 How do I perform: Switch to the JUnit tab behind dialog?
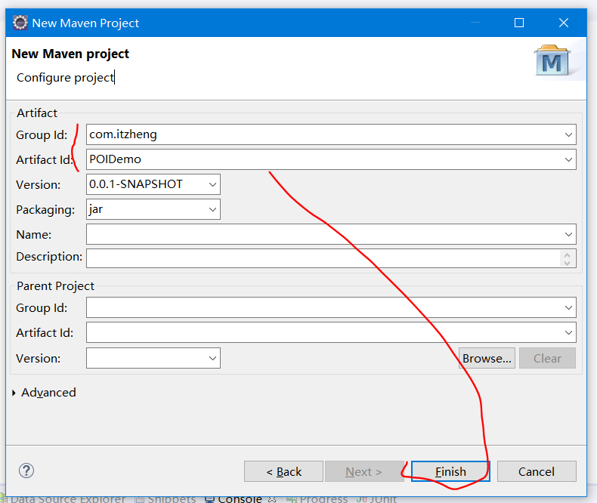tap(376, 499)
